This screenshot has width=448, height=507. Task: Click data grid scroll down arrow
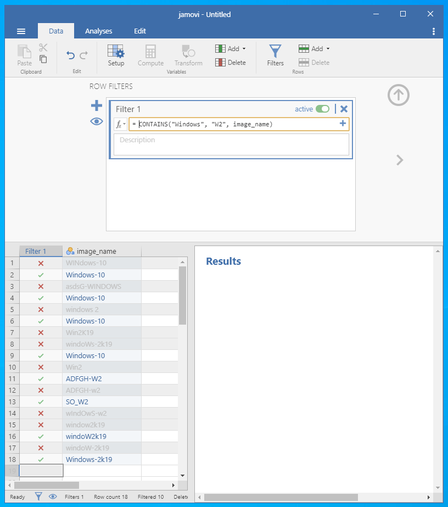tap(182, 476)
